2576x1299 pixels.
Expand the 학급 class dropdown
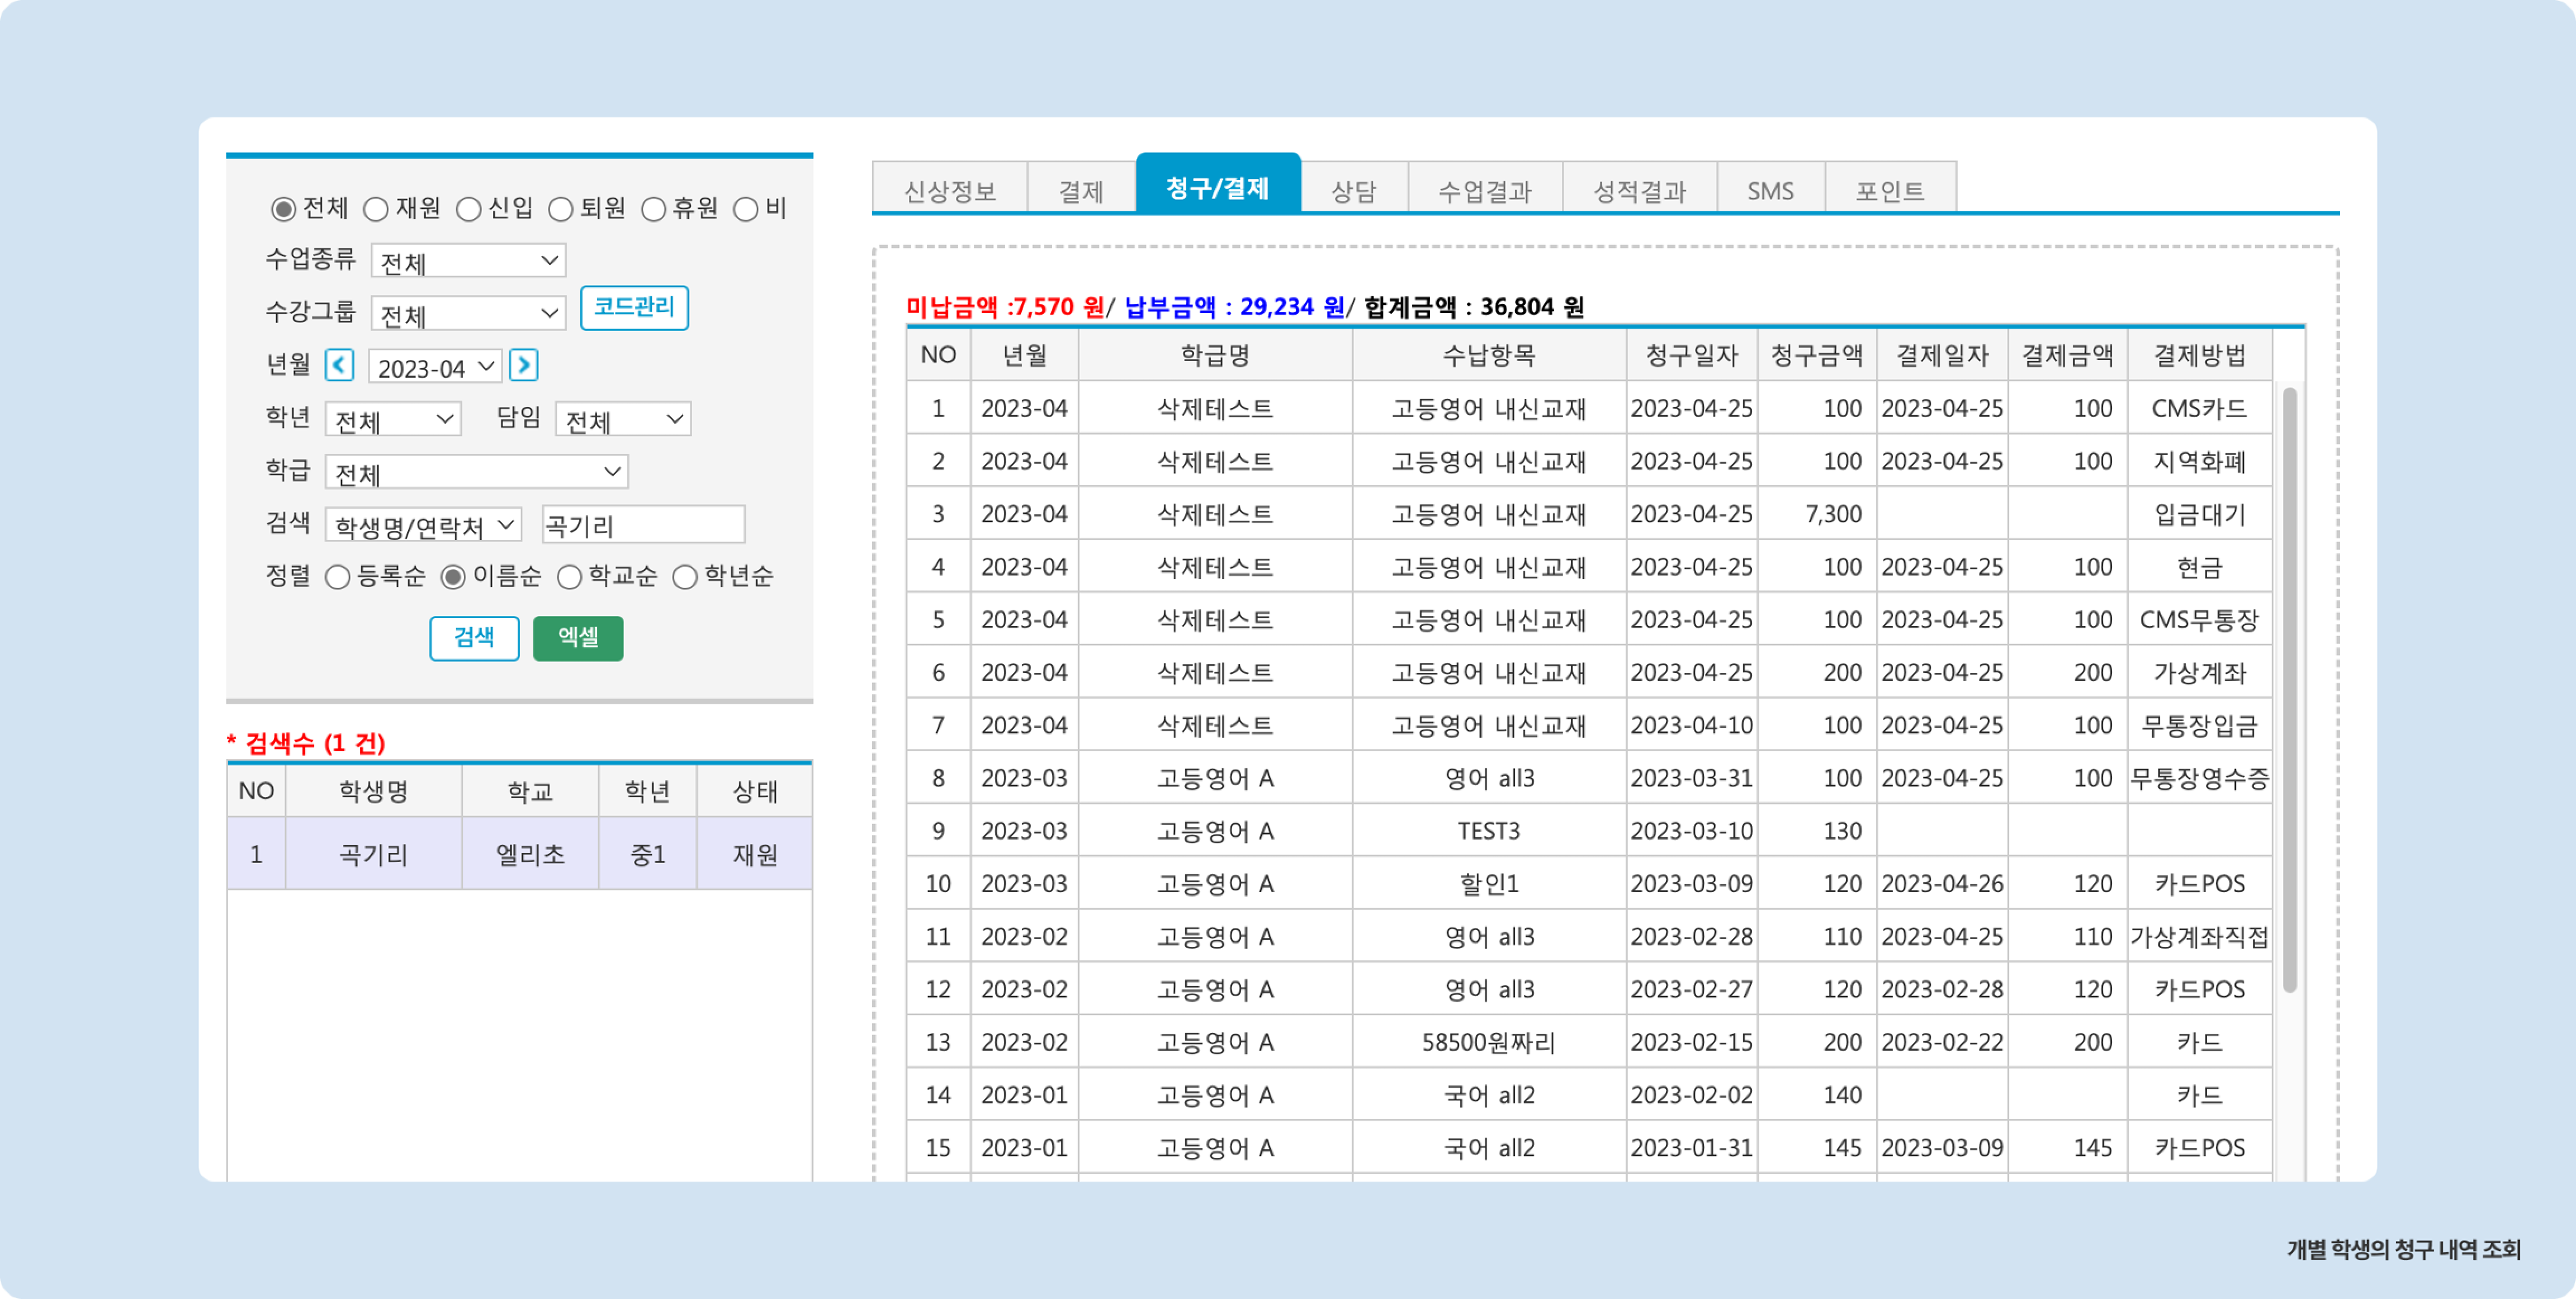(476, 472)
